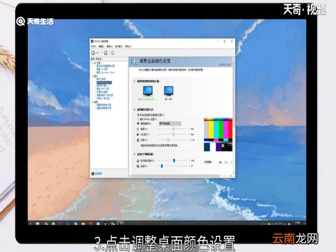Screen dimensions: 336x252
Task: Open the Back history dropdown arrow
Action: tap(102, 53)
